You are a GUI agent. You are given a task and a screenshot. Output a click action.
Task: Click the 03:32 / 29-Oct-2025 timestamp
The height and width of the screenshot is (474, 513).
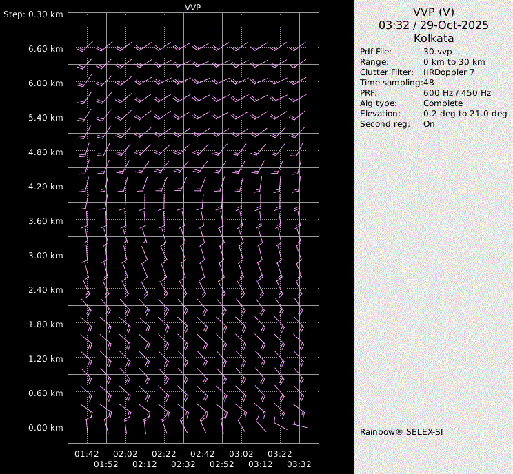point(433,25)
